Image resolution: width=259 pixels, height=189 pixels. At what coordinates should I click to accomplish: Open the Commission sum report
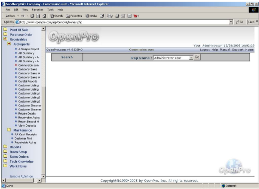(x=28, y=65)
